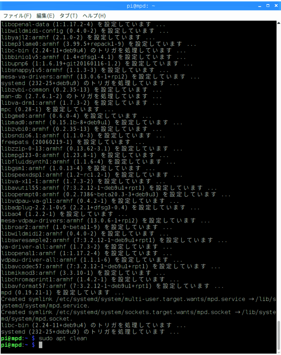Screen dimensions: 281x355
Task: Click the scrollbar down arrow at bottom
Action: [279, 353]
